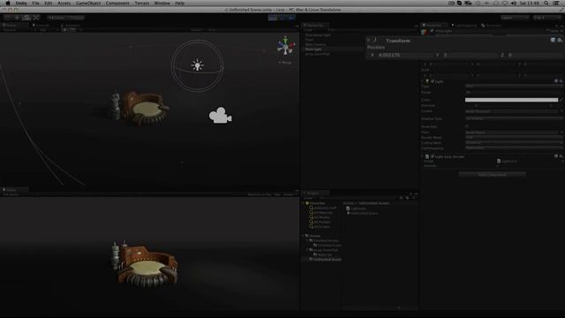Select Floor object in Hierarchy
Image resolution: width=565 pixels, height=318 pixels.
coord(310,40)
